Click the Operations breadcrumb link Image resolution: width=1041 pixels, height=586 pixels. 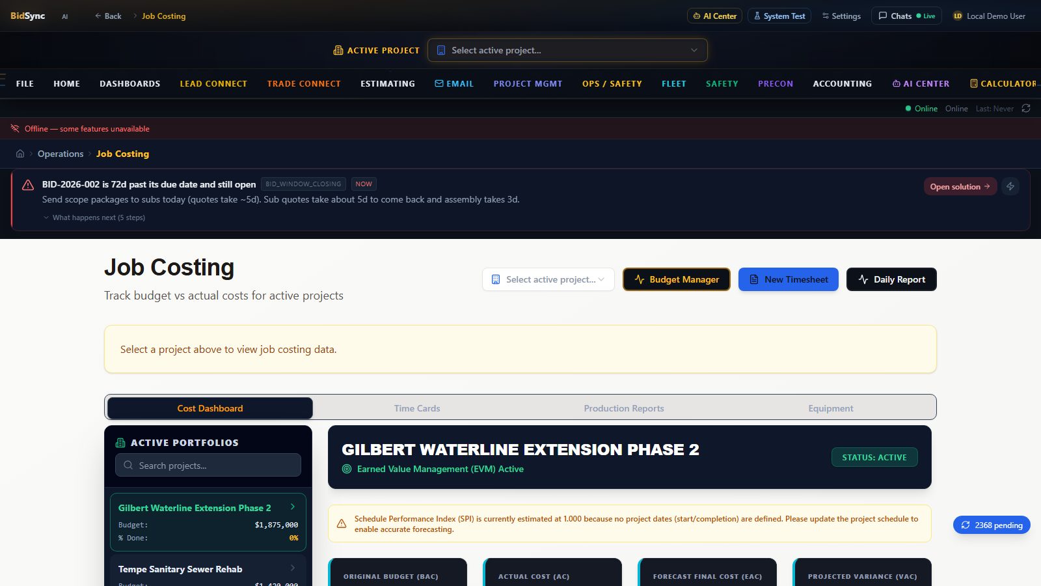[x=61, y=154]
